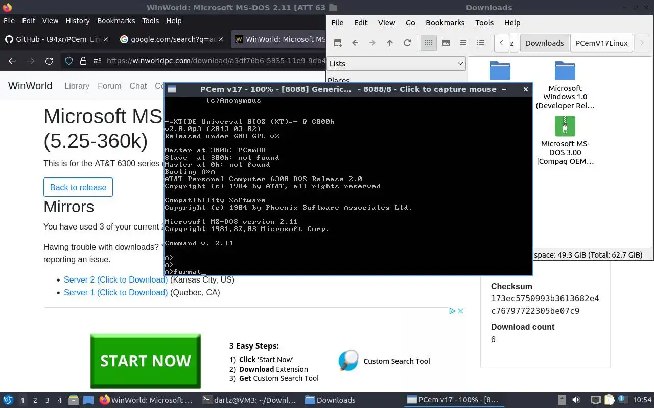654x408 pixels.
Task: Open PCem window menu icon in title bar
Action: click(x=172, y=89)
